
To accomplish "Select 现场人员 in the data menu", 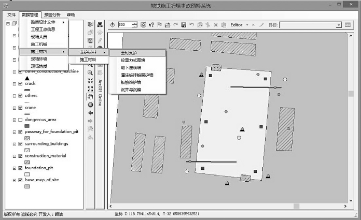I will [x=44, y=37].
